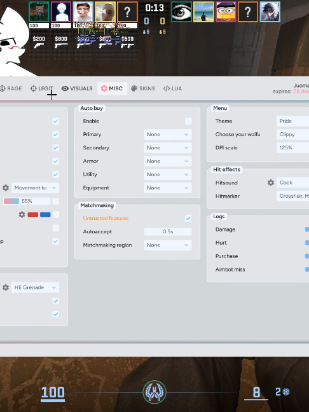Click the crosshair icon on LEGIT tab

click(x=33, y=88)
